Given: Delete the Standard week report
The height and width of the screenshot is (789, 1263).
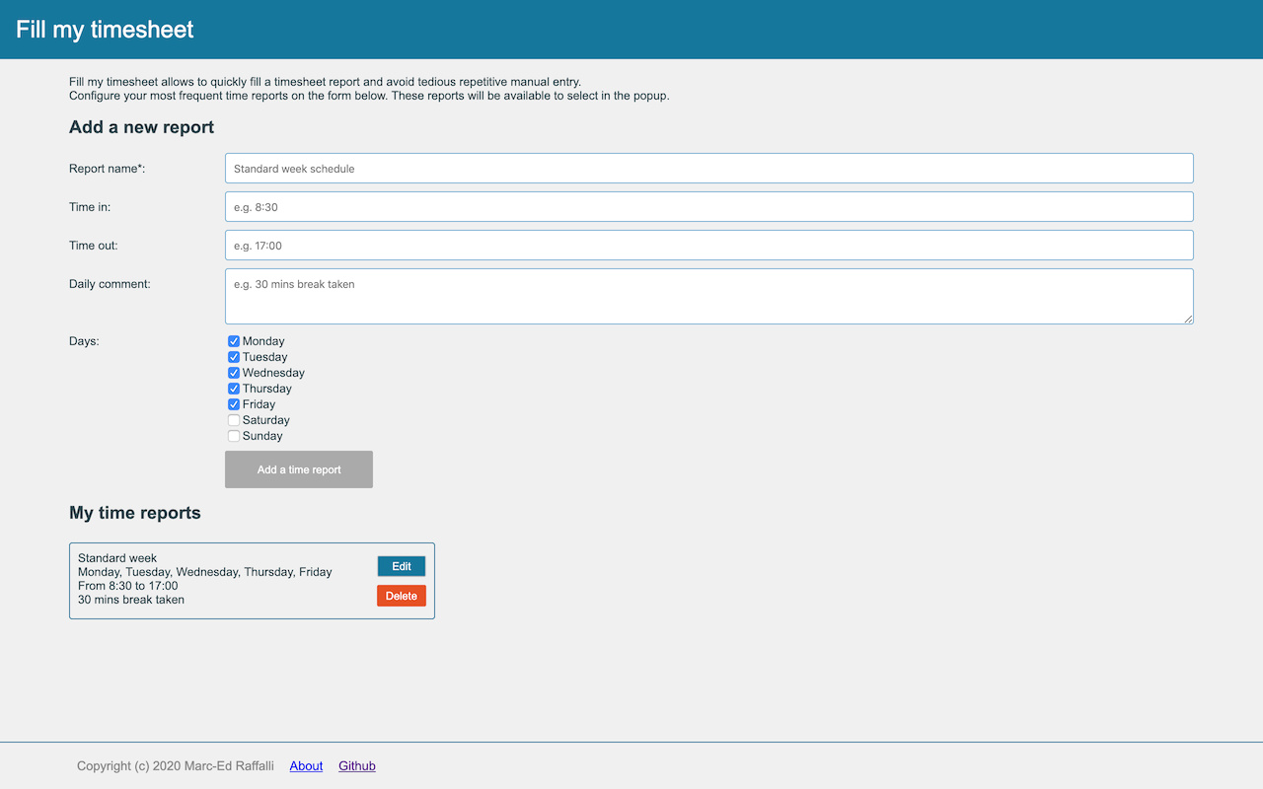Looking at the screenshot, I should tap(402, 596).
